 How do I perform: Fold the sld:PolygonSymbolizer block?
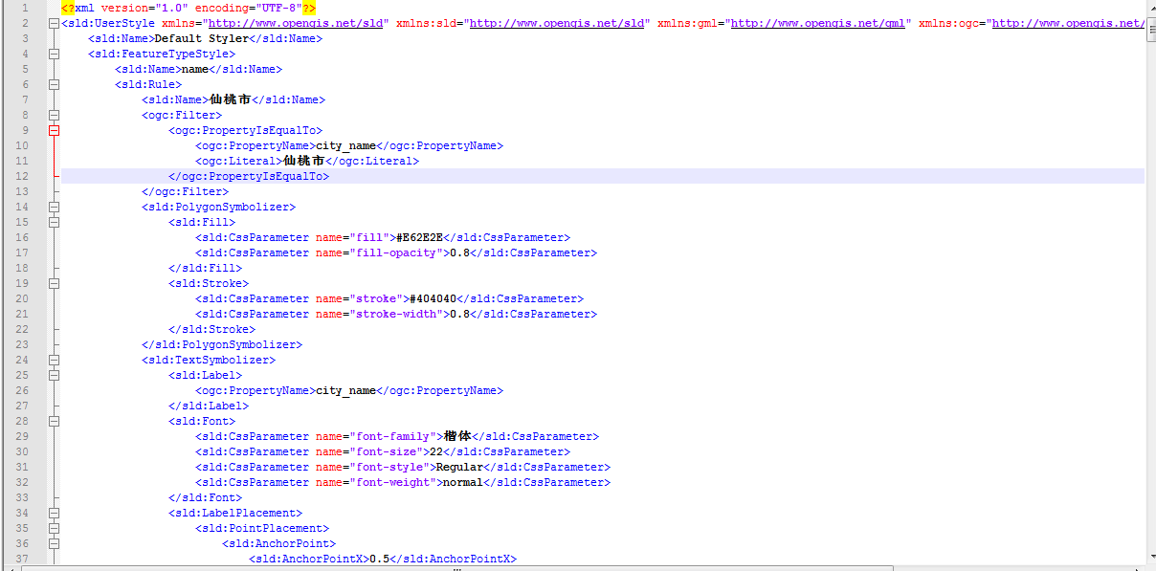point(54,207)
